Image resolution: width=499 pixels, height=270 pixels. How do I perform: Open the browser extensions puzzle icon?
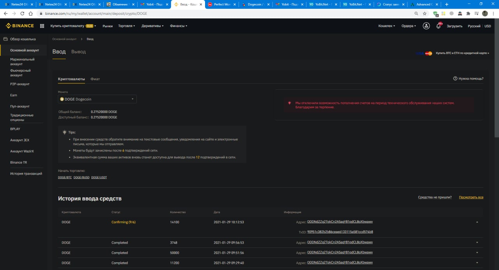468,13
